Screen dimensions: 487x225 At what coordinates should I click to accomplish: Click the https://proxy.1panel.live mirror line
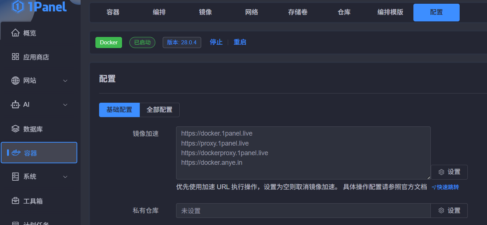tap(215, 143)
